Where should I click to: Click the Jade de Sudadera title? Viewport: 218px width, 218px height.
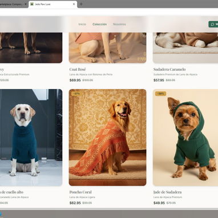(x=167, y=192)
